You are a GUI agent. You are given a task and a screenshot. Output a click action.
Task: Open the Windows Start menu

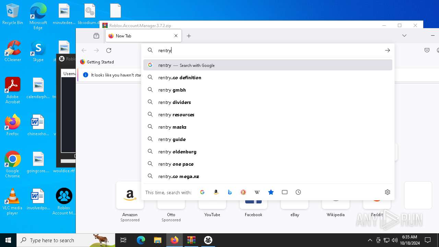click(8, 240)
